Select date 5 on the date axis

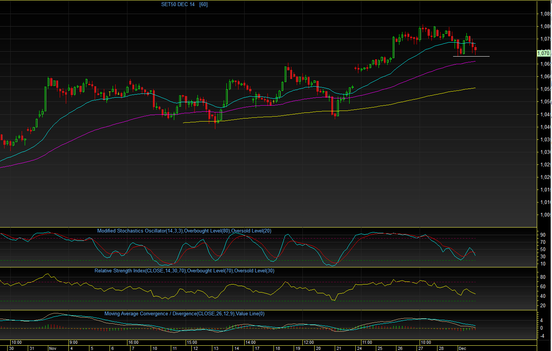tap(92, 348)
